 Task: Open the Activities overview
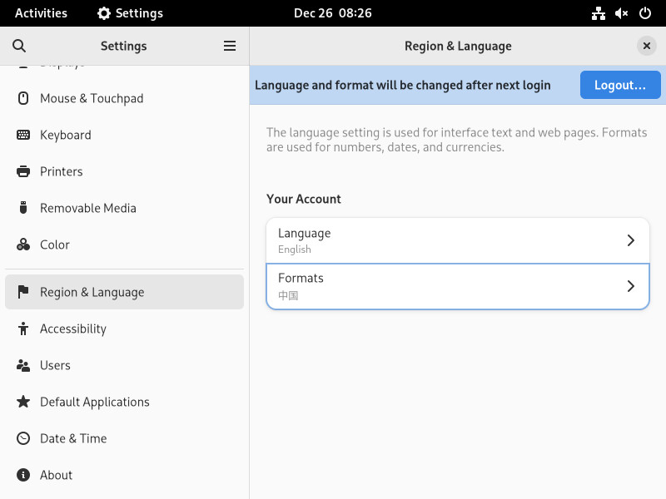[41, 13]
